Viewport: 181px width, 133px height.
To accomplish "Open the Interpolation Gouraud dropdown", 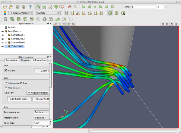I will tap(42, 118).
